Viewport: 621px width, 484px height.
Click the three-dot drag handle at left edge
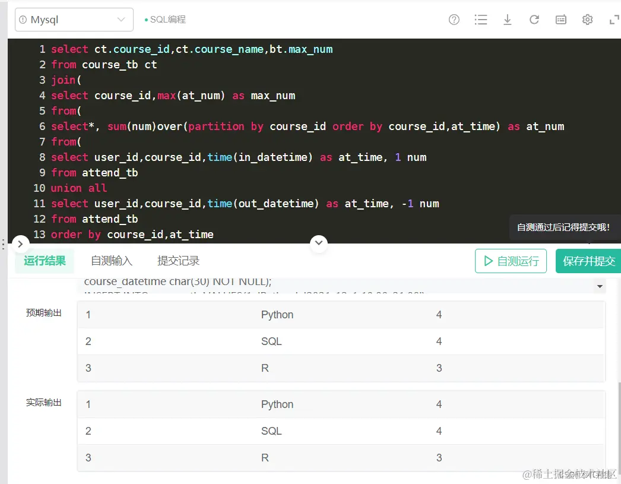(3, 245)
